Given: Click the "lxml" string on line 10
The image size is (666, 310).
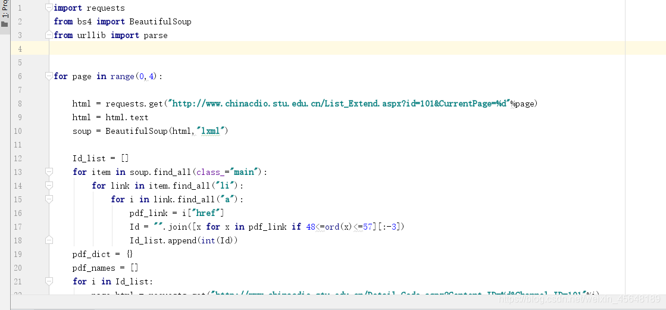Looking at the screenshot, I should click(210, 131).
